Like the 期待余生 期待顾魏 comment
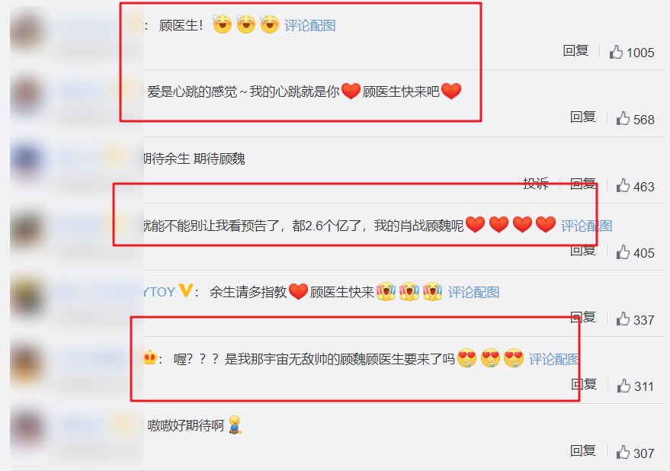 pos(623,185)
